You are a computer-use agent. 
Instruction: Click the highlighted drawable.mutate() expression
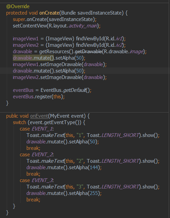(33, 58)
